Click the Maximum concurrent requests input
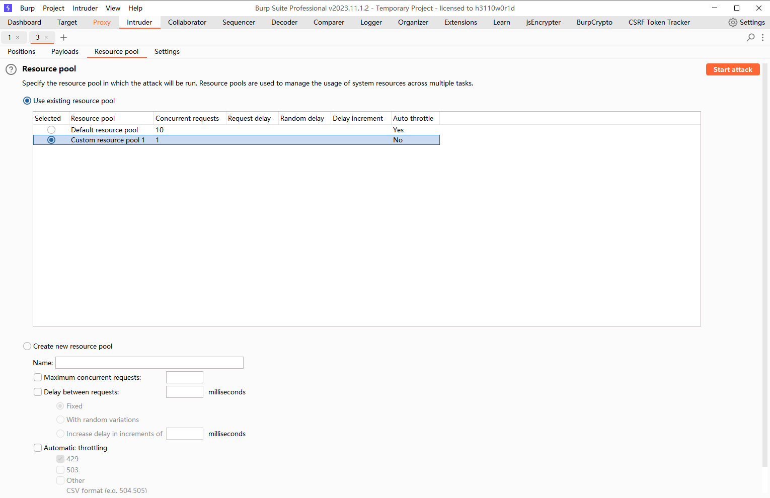770x498 pixels. pyautogui.click(x=185, y=377)
